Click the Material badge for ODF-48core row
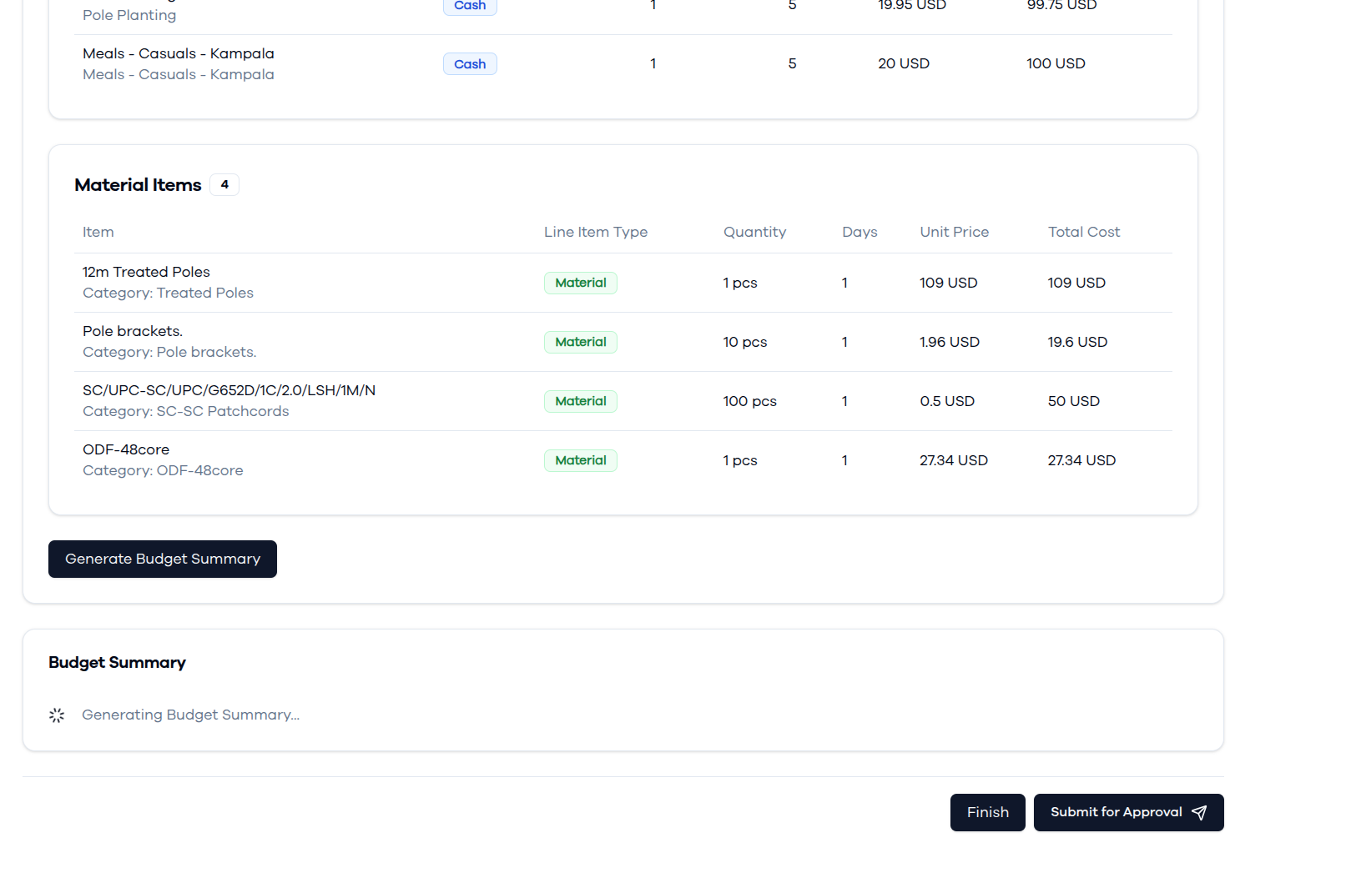1351x893 pixels. pyautogui.click(x=581, y=460)
